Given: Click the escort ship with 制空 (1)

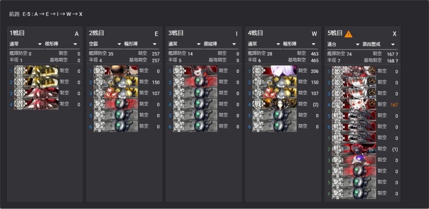Looking at the screenshot, I should click(354, 149).
